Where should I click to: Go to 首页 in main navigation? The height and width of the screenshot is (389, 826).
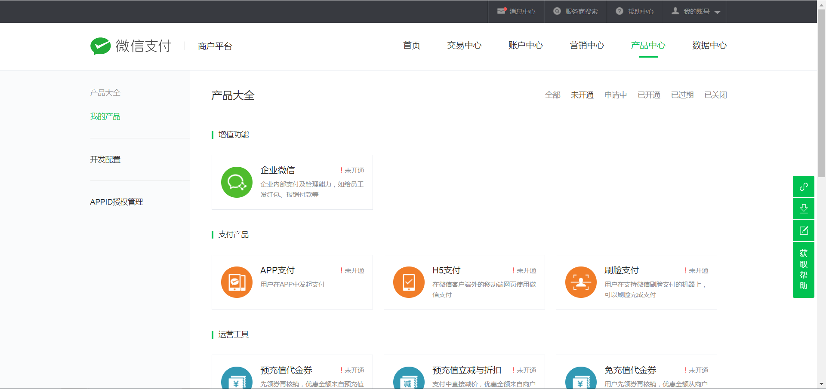point(412,46)
